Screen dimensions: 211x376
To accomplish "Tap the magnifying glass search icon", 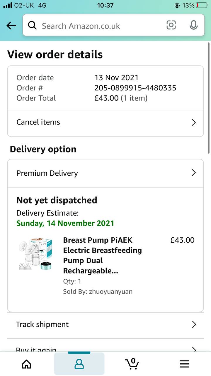I will [x=32, y=26].
